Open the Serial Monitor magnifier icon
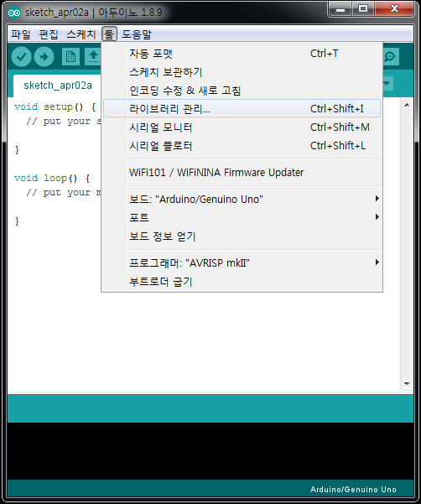The width and height of the screenshot is (421, 504). pyautogui.click(x=391, y=57)
